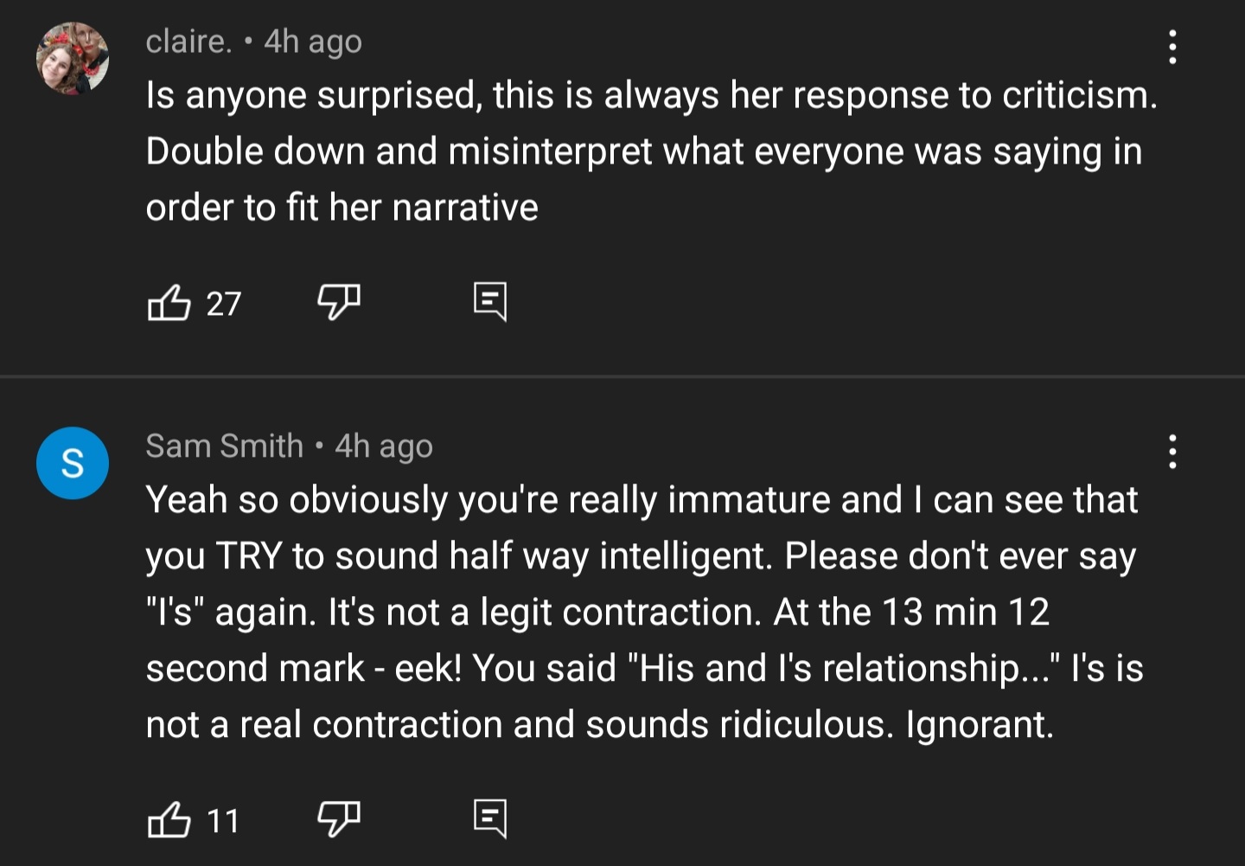
Task: Click 4h ago timestamp on claire.'s comment
Action: [313, 42]
